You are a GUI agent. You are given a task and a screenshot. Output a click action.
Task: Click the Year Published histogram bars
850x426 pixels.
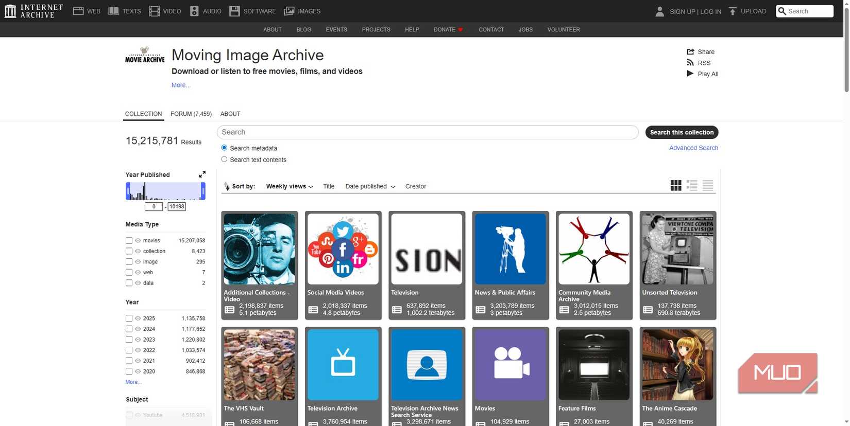pyautogui.click(x=165, y=191)
